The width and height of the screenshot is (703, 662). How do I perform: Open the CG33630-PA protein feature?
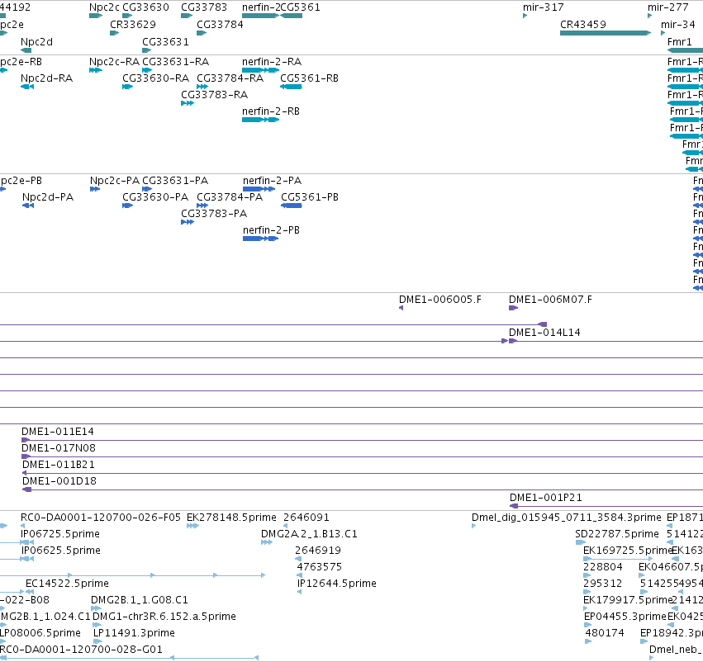127,206
